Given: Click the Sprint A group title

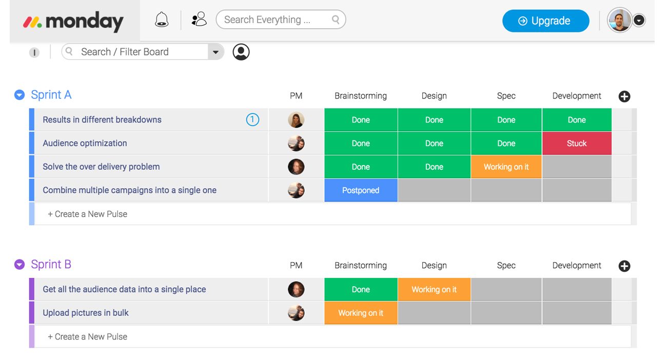Looking at the screenshot, I should pyautogui.click(x=51, y=94).
